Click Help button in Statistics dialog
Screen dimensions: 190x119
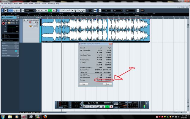pyautogui.click(x=84, y=84)
